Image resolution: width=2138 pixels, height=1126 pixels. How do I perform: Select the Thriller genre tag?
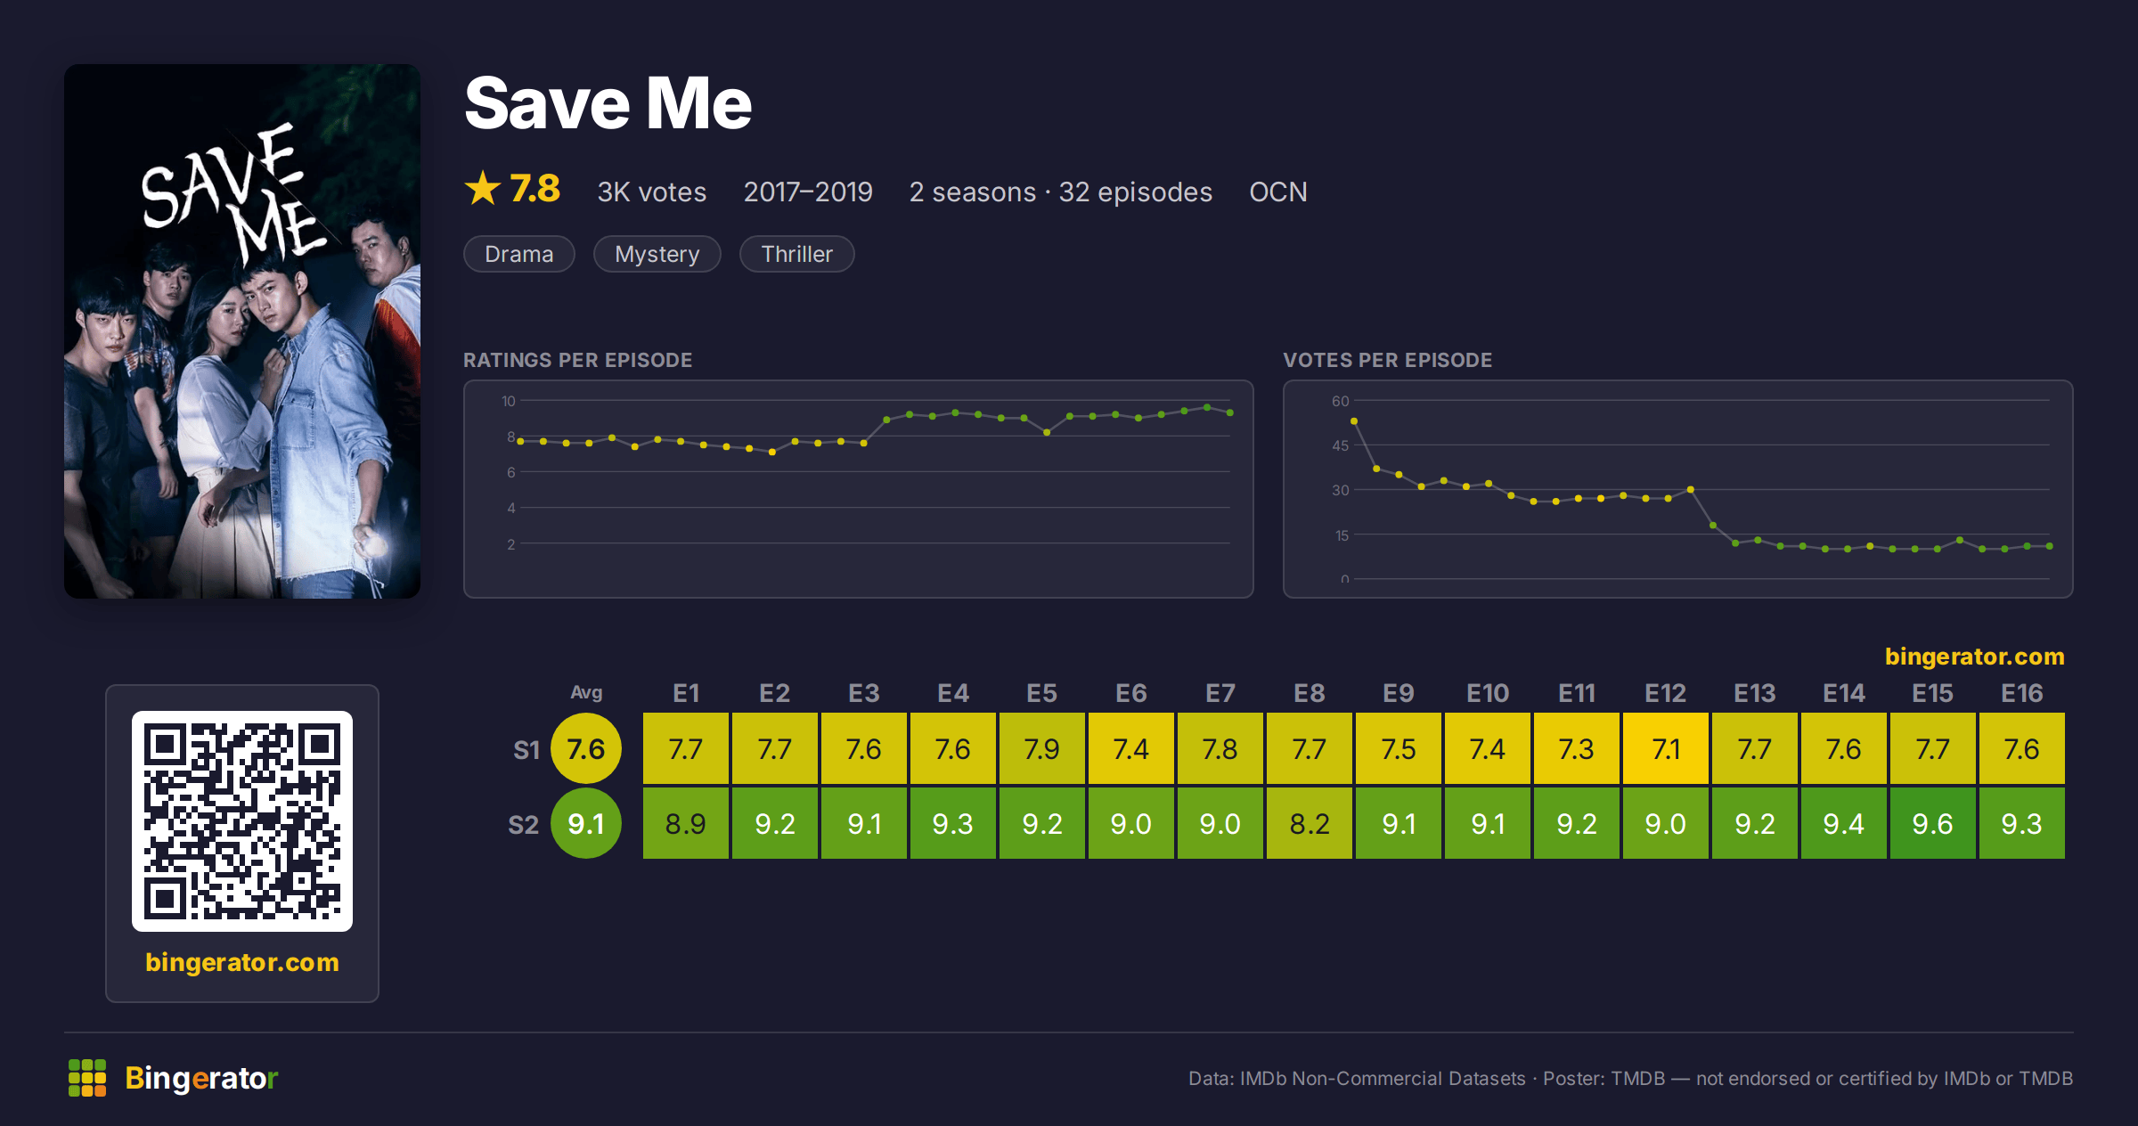797,254
